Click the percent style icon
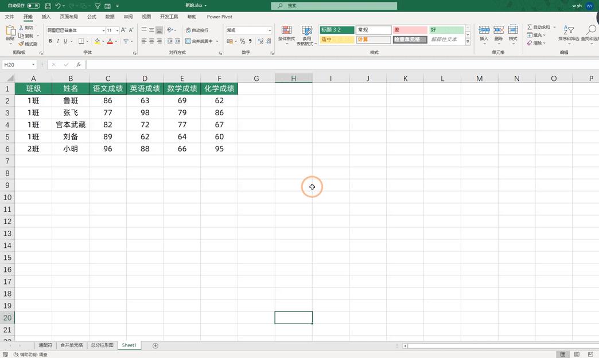The image size is (599, 358). tap(242, 41)
